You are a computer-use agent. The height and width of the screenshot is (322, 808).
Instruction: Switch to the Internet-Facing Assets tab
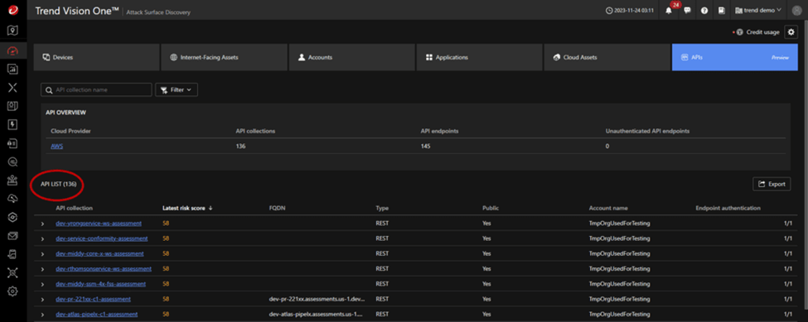click(224, 57)
